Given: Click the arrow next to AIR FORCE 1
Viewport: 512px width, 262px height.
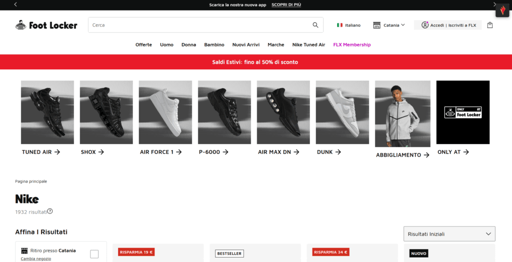Looking at the screenshot, I should (x=179, y=152).
